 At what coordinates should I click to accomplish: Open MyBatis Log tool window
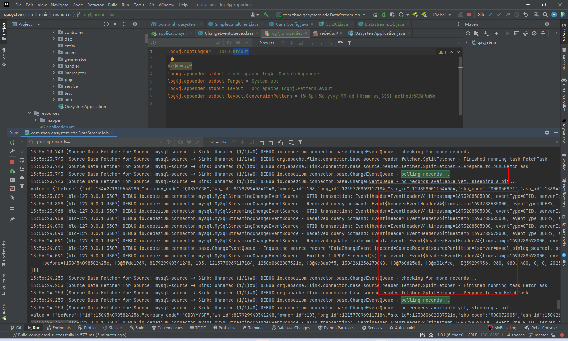pyautogui.click(x=502, y=327)
